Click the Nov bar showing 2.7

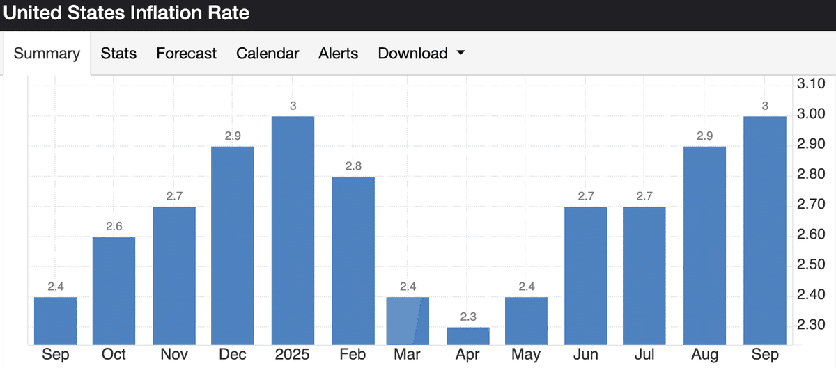point(174,275)
